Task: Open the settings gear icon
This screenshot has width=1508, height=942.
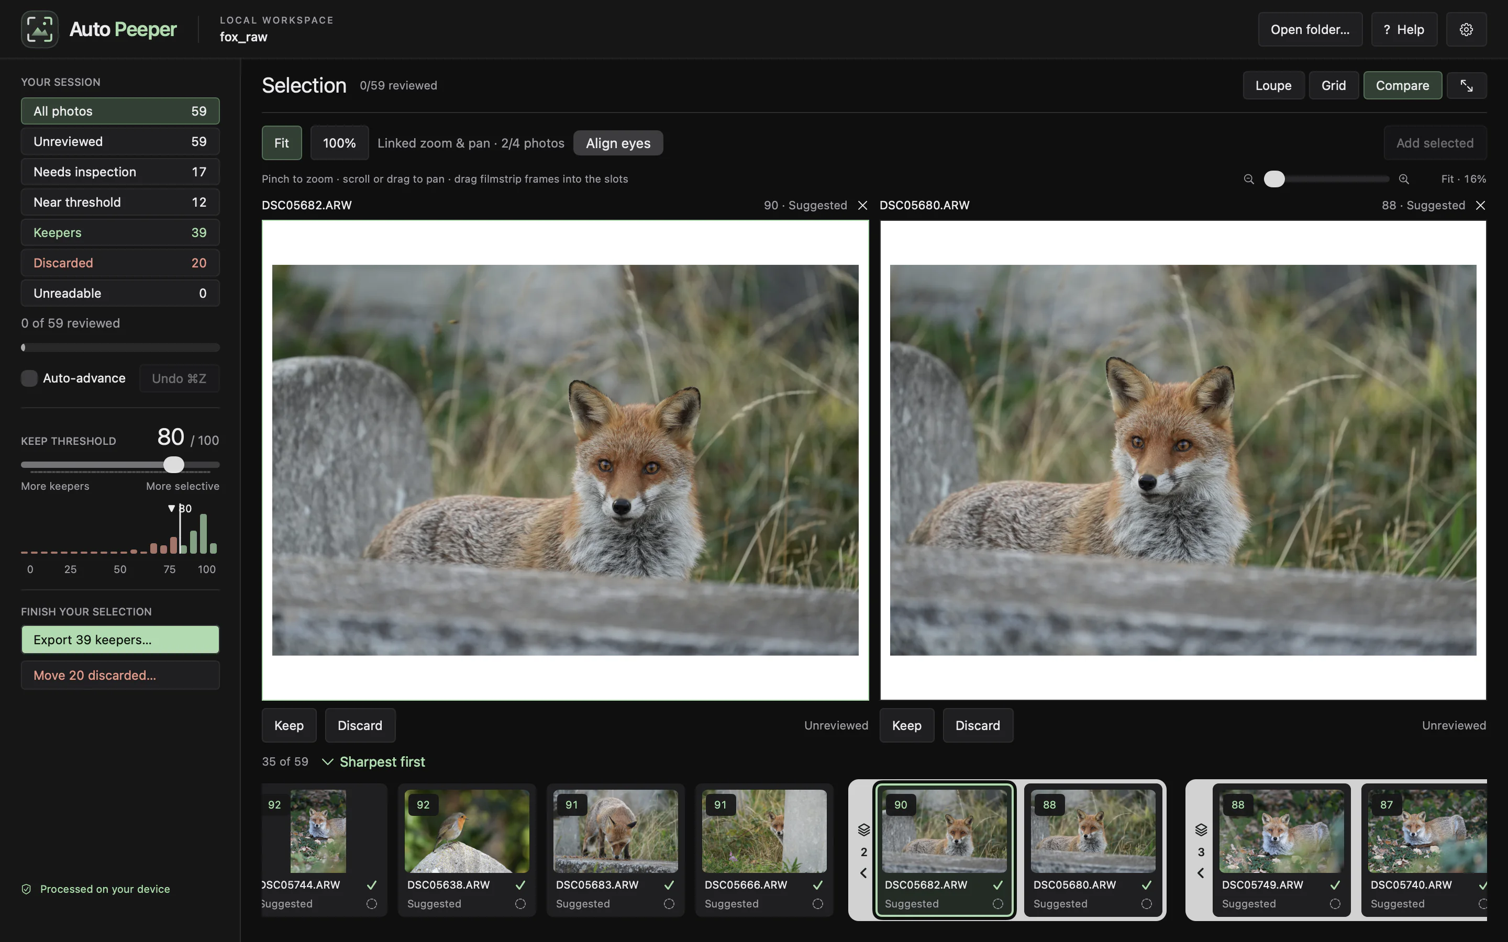Action: click(x=1466, y=29)
